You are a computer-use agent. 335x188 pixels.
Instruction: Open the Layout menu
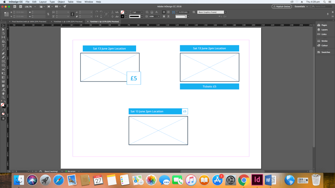(x=43, y=2)
